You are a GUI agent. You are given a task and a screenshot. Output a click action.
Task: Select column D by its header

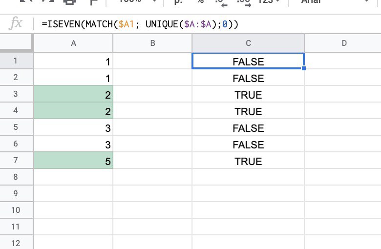344,43
